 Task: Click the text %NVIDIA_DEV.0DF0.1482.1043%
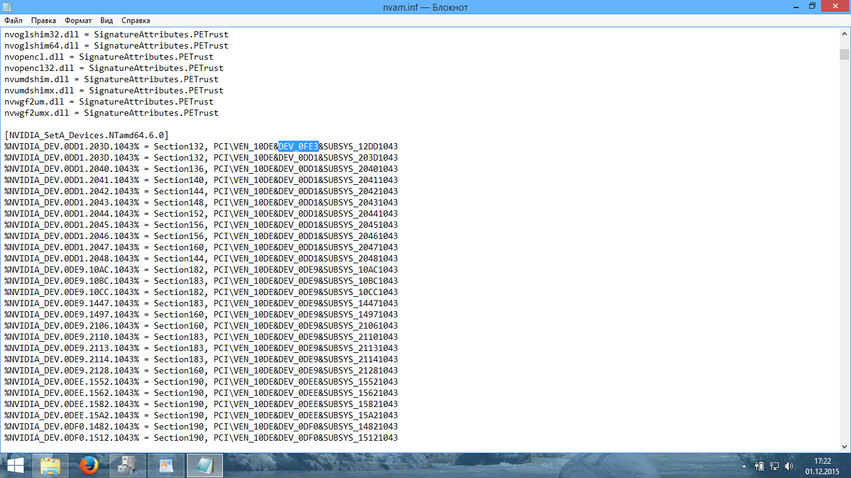point(72,426)
